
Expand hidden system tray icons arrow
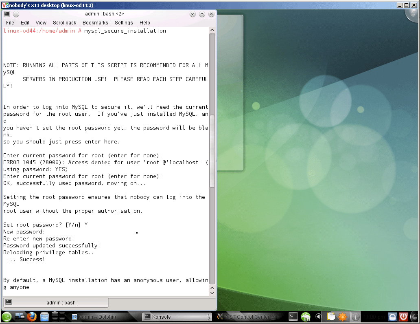318,317
